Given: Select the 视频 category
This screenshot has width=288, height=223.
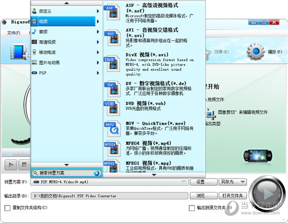Looking at the screenshot, I should click(63, 21).
